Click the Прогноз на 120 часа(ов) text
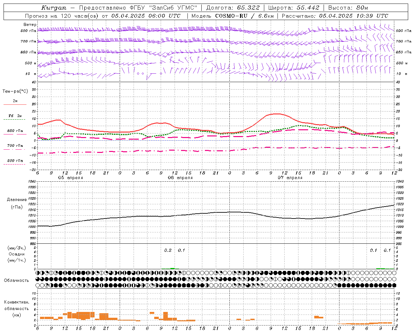The height and width of the screenshot is (331, 413). click(63, 16)
